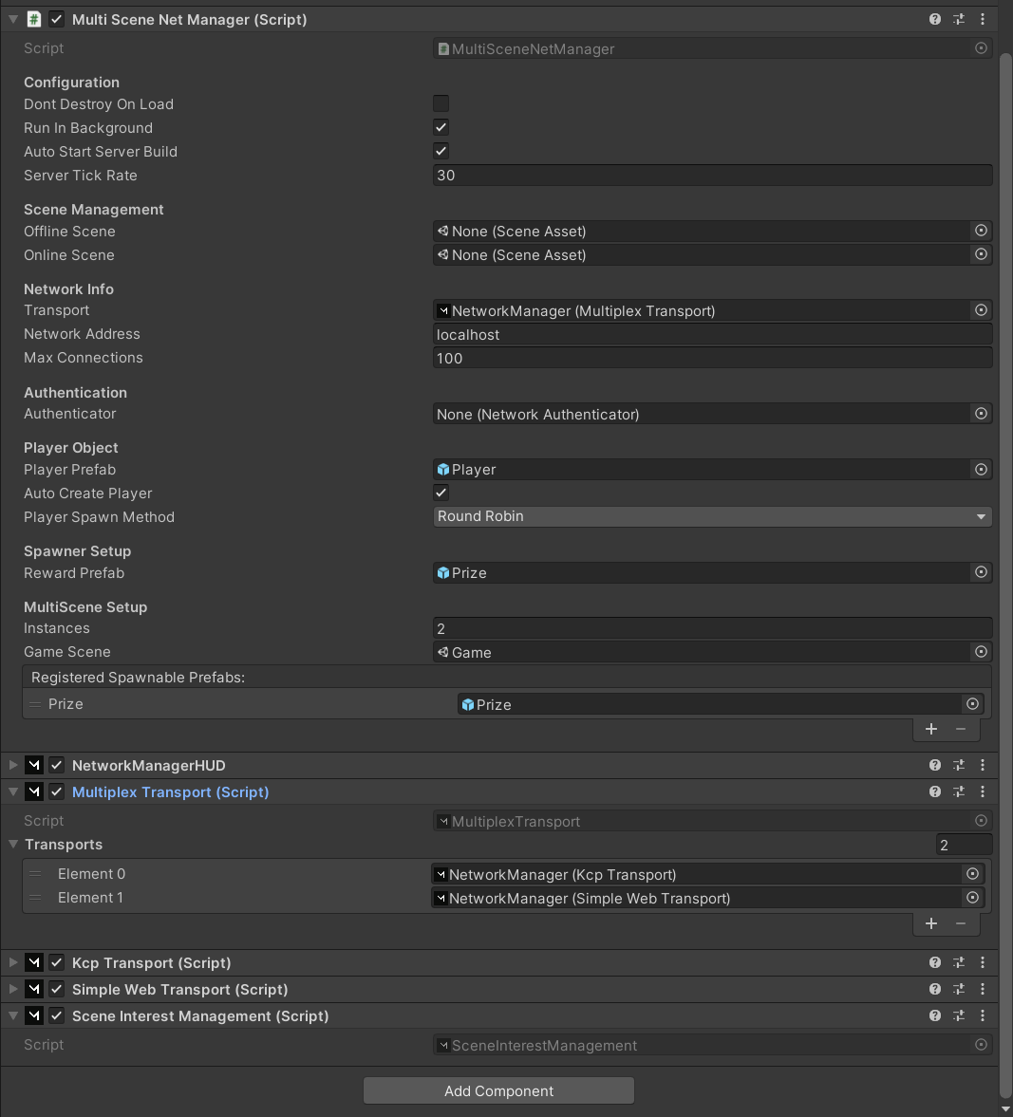Open the object picker for Reward Prefab
Viewport: 1013px width, 1117px height.
coord(981,572)
